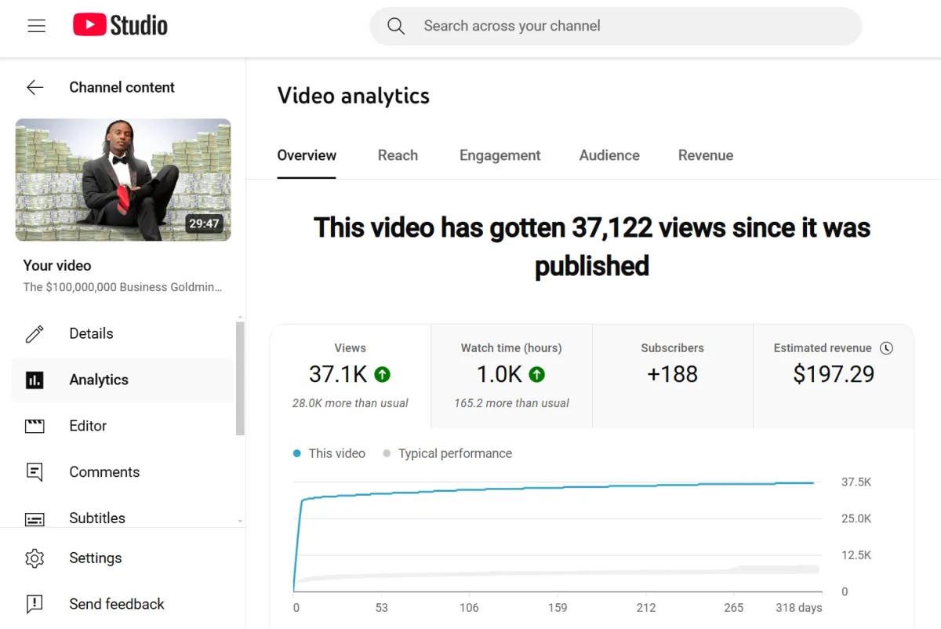The height and width of the screenshot is (629, 941).
Task: Click the sidebar vertical scrollbar
Action: tap(240, 378)
